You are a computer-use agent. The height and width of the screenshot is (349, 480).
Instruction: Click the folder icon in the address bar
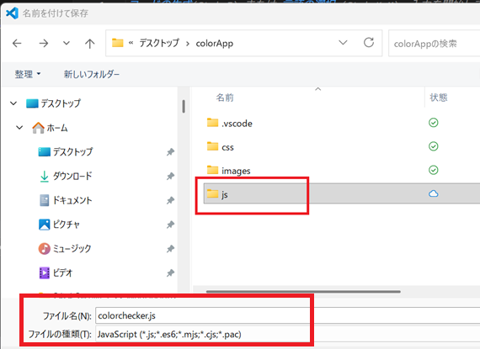pos(117,43)
